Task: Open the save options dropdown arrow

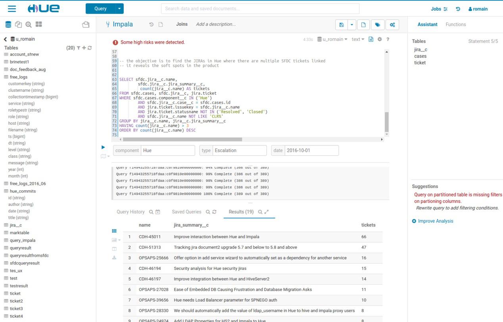Action: tap(351, 25)
